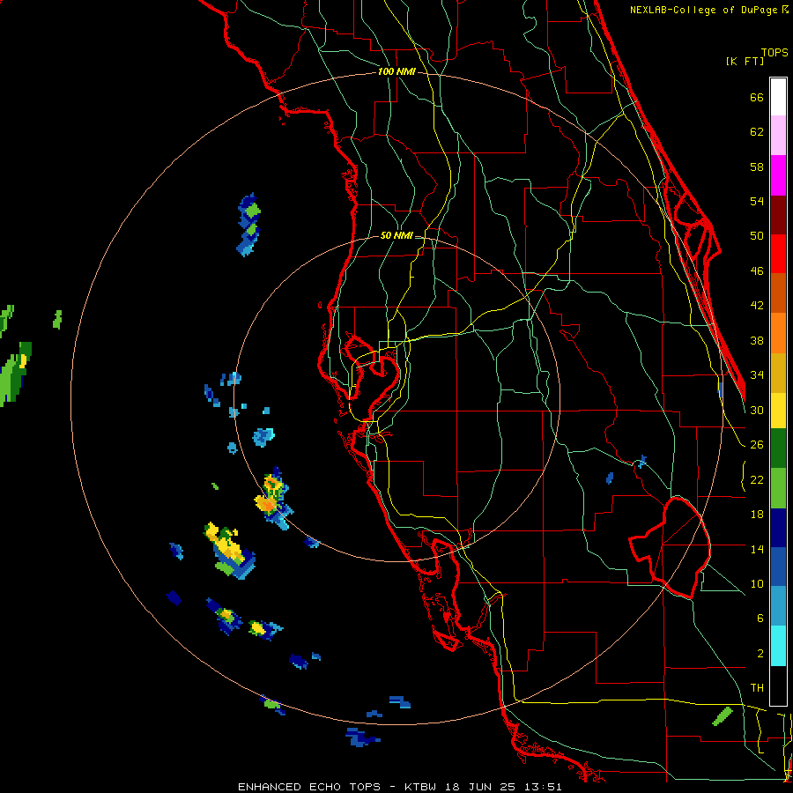The width and height of the screenshot is (793, 793).
Task: Click the navy blue legend swatch
Action: click(x=778, y=528)
